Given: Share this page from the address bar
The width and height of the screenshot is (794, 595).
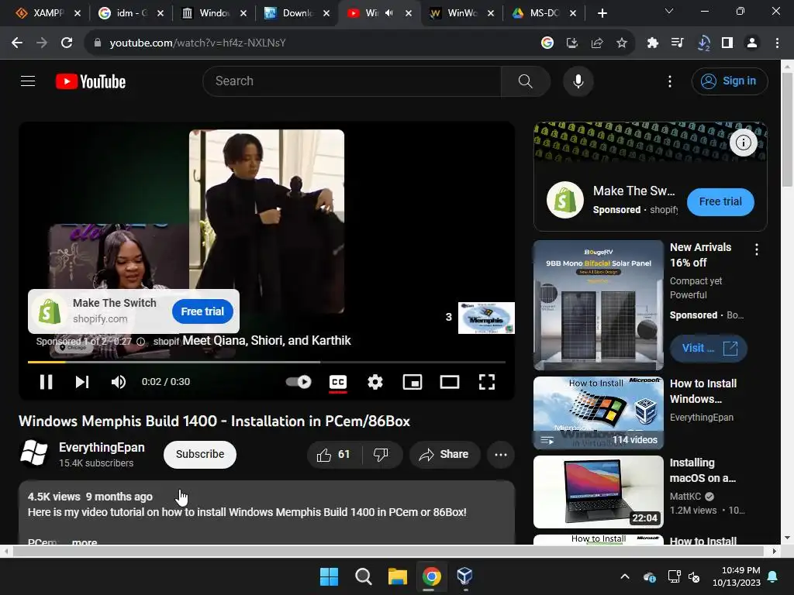Looking at the screenshot, I should pos(596,43).
